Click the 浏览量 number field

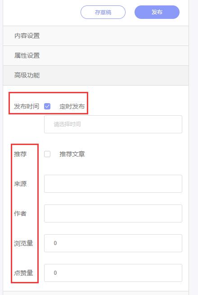point(113,243)
